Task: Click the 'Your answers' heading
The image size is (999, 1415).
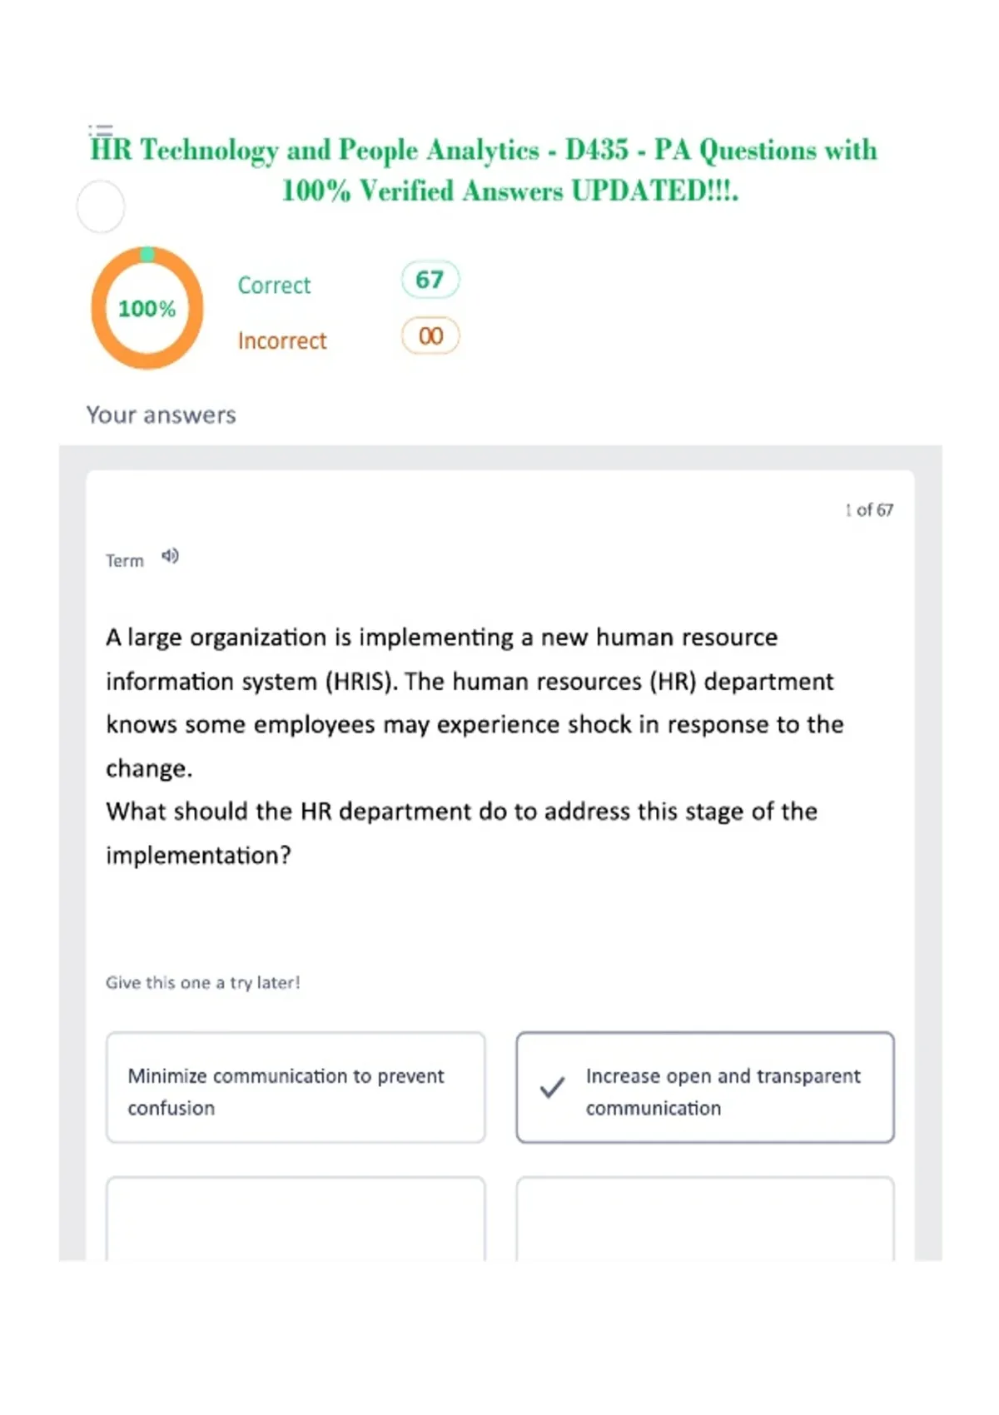Action: (162, 415)
